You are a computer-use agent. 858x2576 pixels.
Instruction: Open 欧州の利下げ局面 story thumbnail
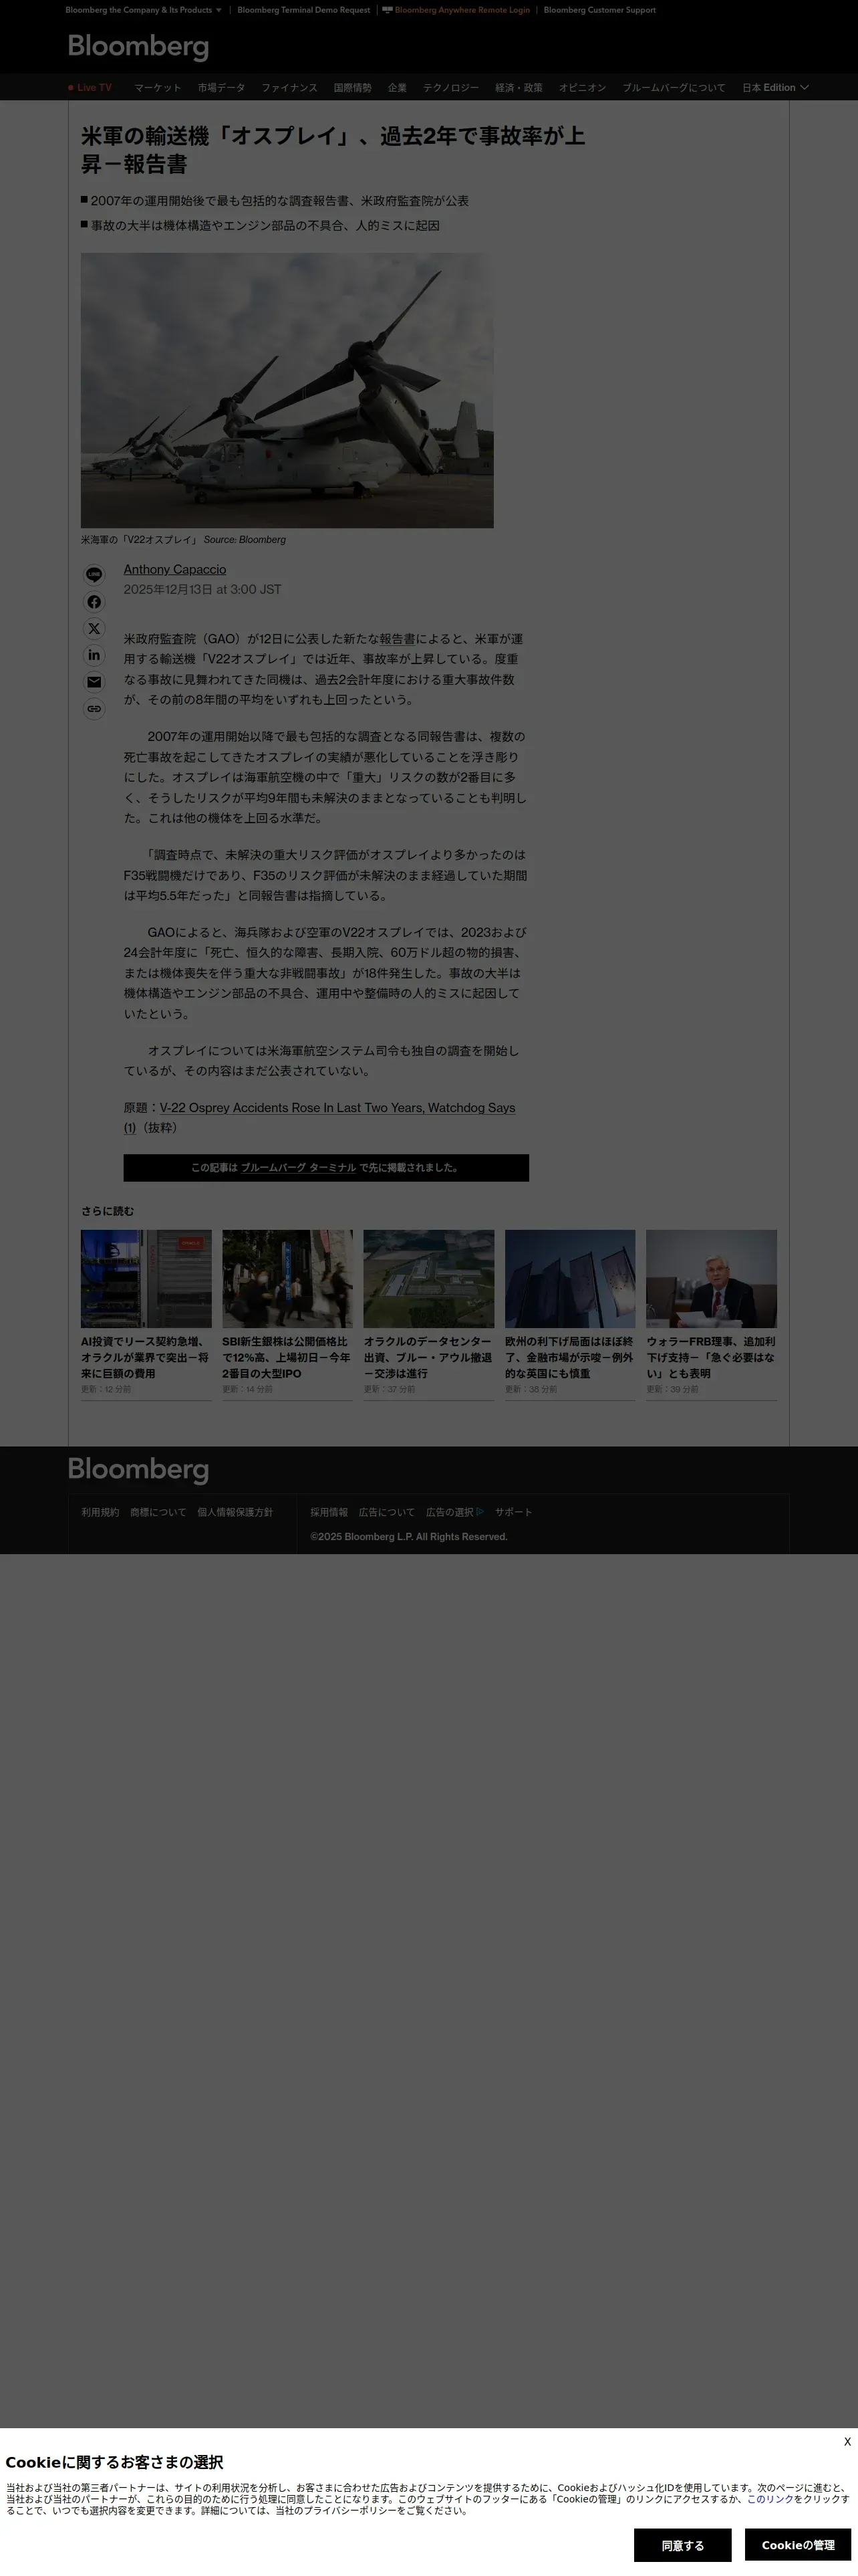pyautogui.click(x=571, y=1279)
